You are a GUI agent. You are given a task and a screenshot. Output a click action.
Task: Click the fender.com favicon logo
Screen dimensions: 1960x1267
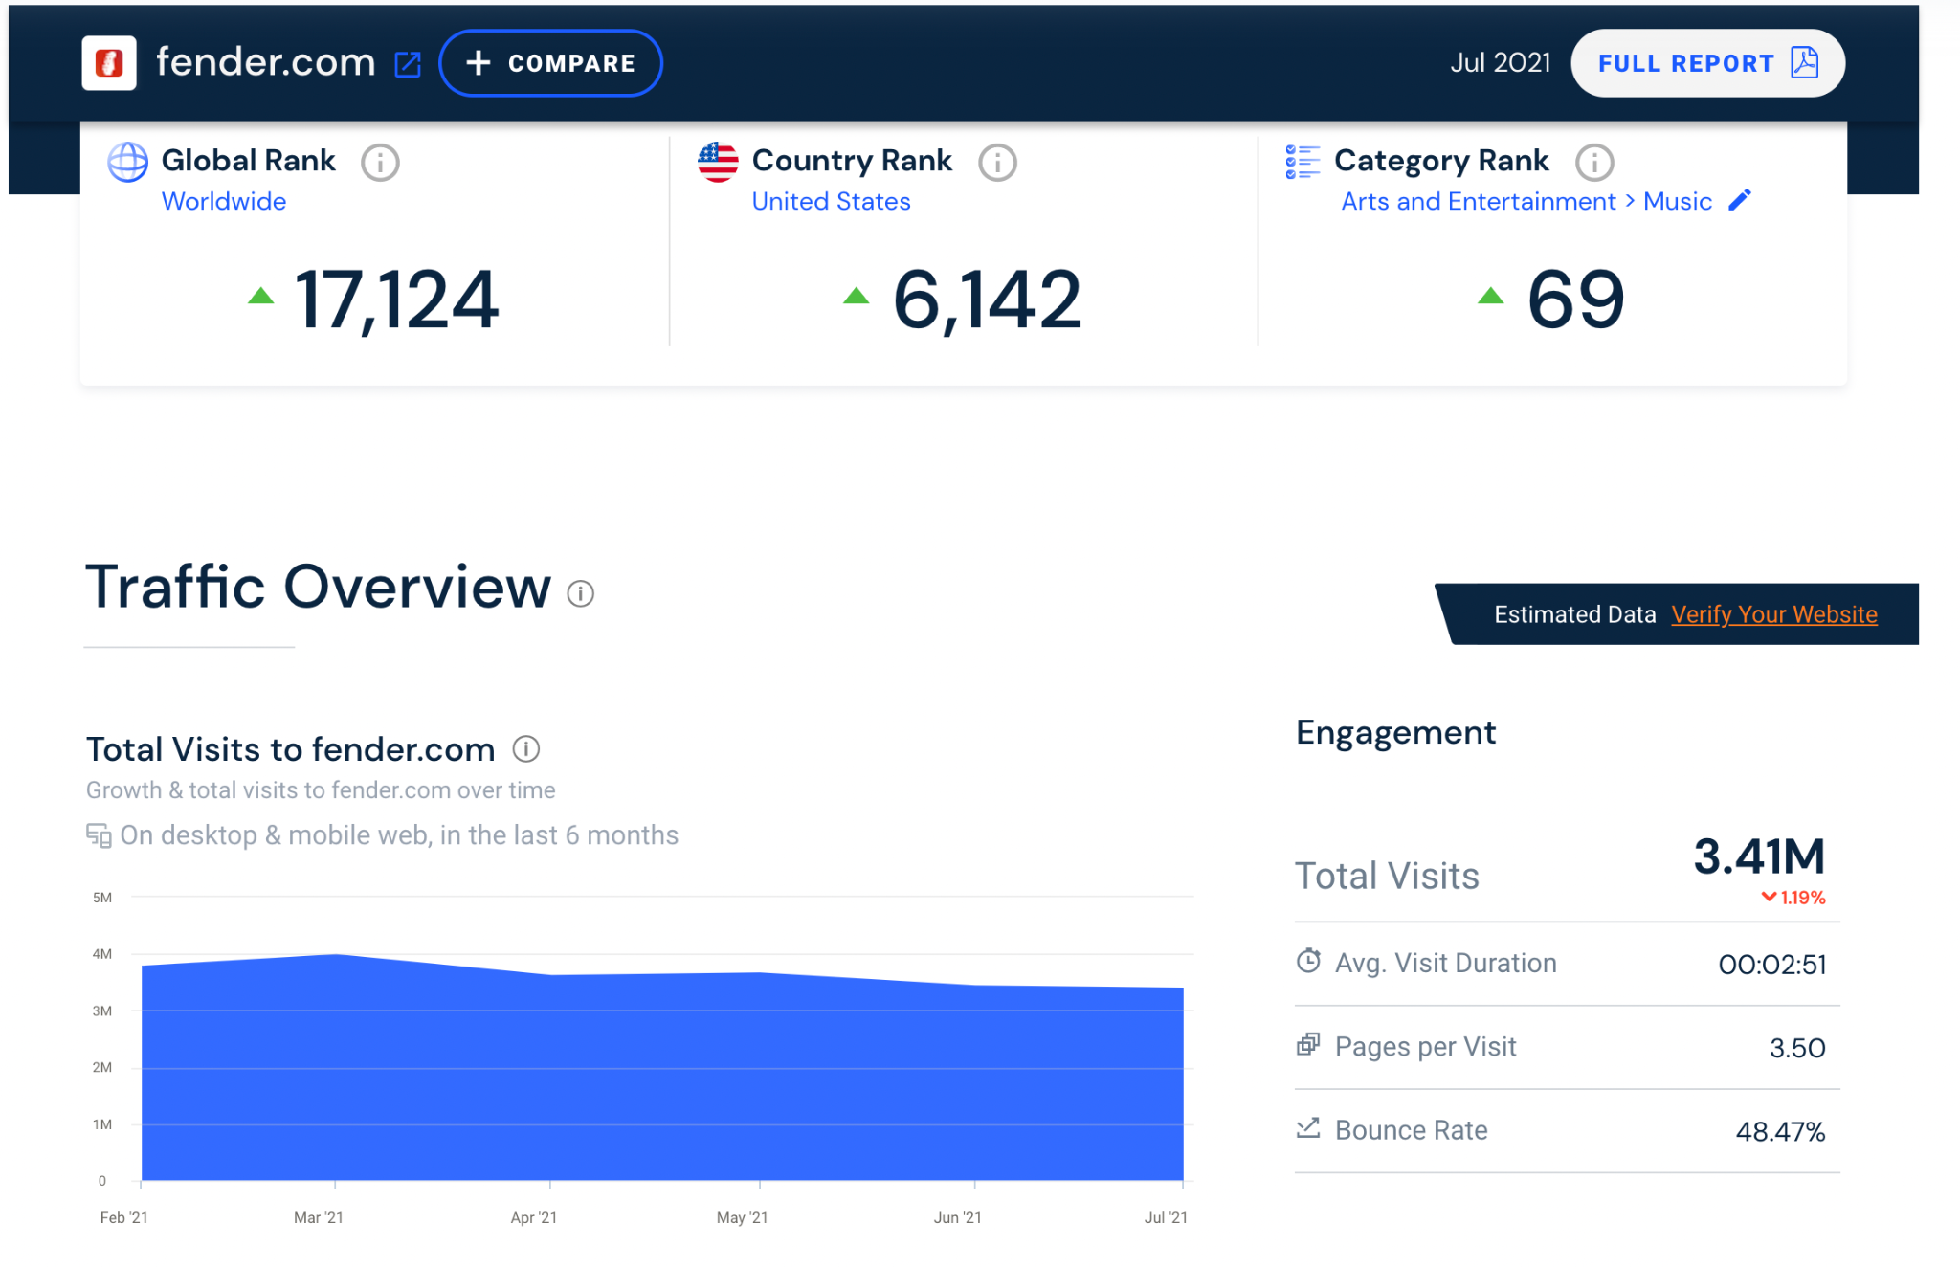point(109,63)
